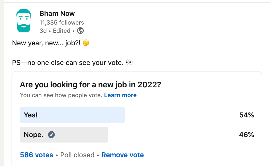Open the Learn more link
270x166 pixels.
120,95
